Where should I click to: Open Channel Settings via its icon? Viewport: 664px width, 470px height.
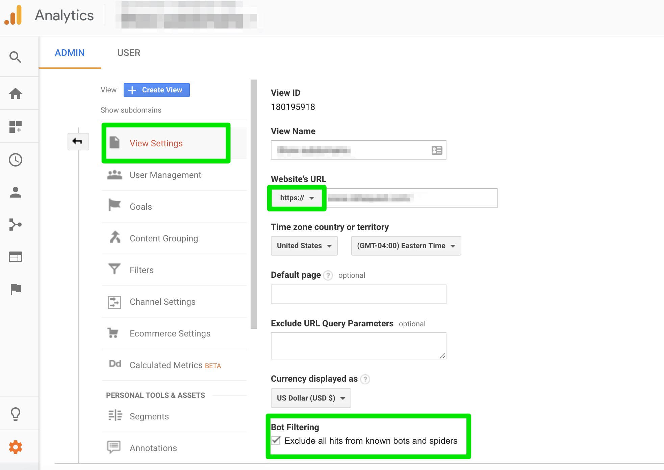click(114, 302)
